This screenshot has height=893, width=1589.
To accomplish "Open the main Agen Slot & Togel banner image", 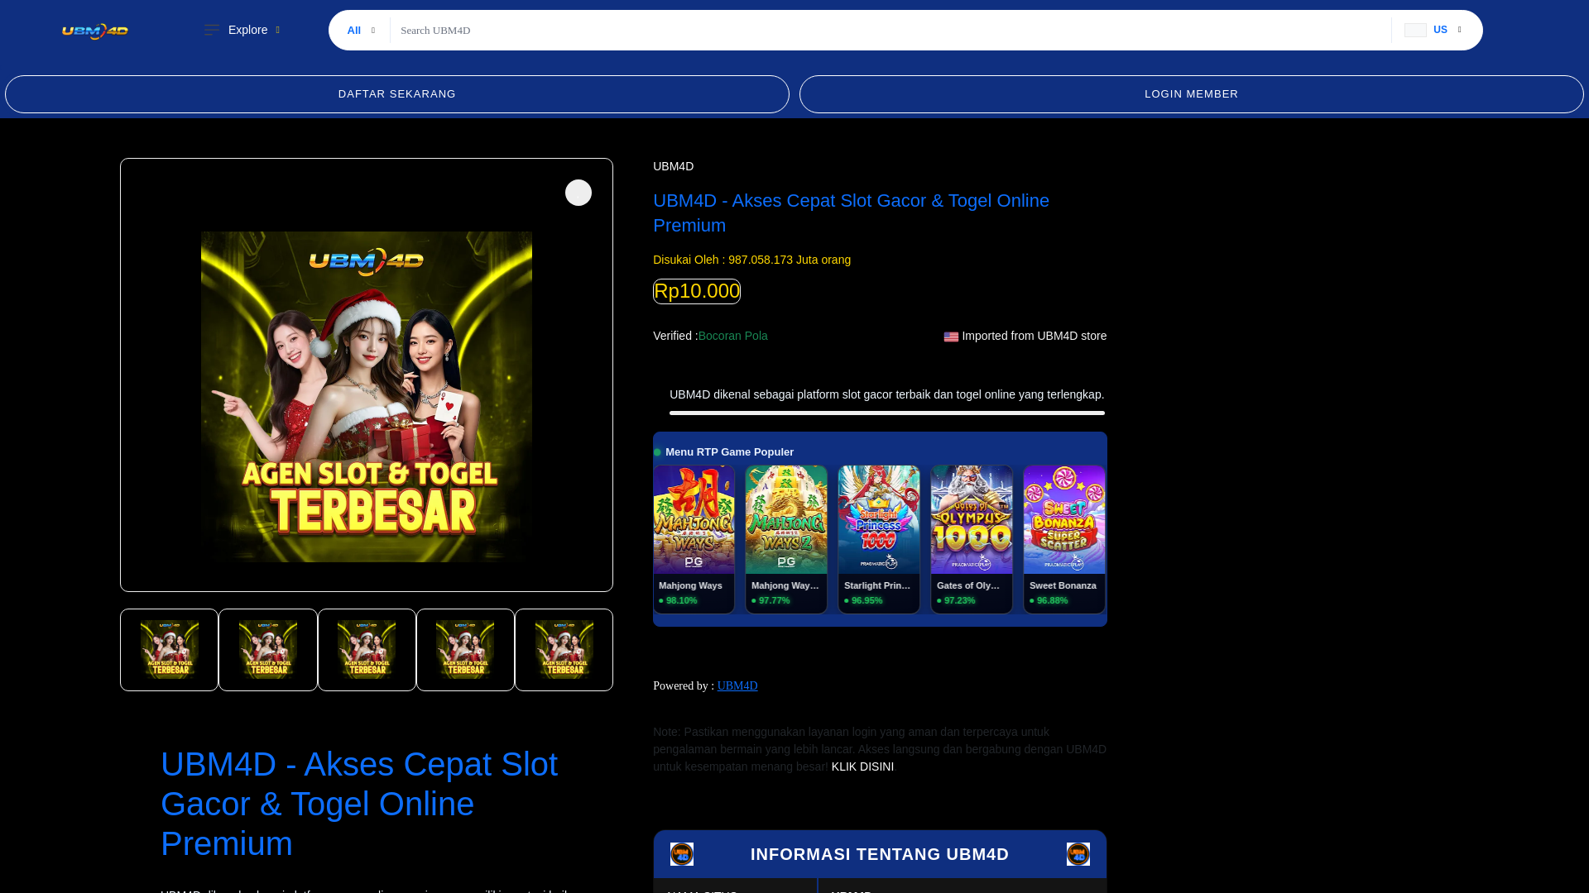I will [x=367, y=397].
